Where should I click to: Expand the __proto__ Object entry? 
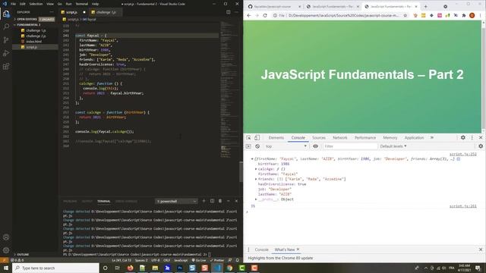(256, 199)
